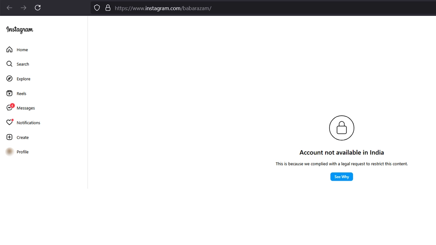Click the Explore compass icon
Screen dimensions: 436x245
pyautogui.click(x=9, y=79)
